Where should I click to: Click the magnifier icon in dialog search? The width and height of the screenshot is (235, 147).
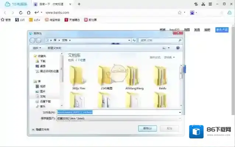180,40
